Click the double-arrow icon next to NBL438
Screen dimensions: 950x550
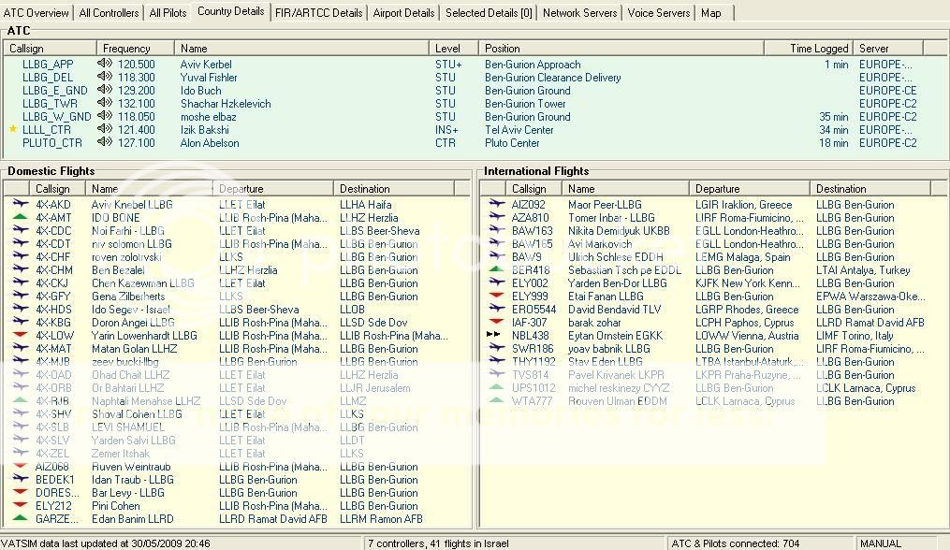495,336
